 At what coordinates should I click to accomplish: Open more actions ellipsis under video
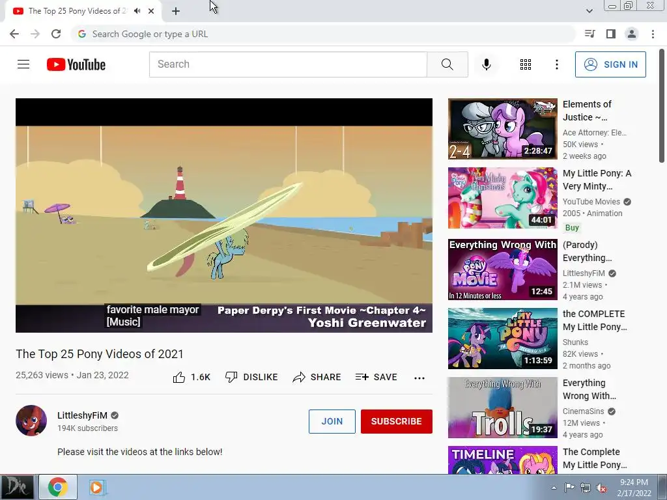pos(419,378)
